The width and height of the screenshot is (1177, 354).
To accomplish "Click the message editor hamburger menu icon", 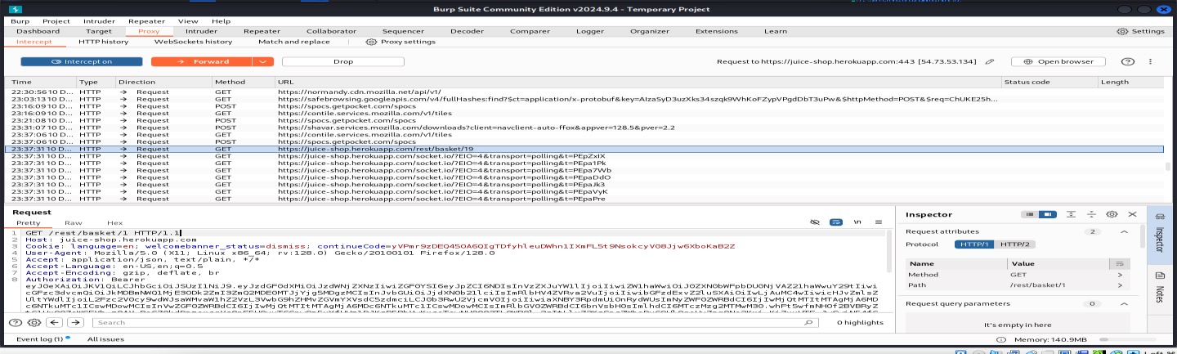I will [x=879, y=222].
